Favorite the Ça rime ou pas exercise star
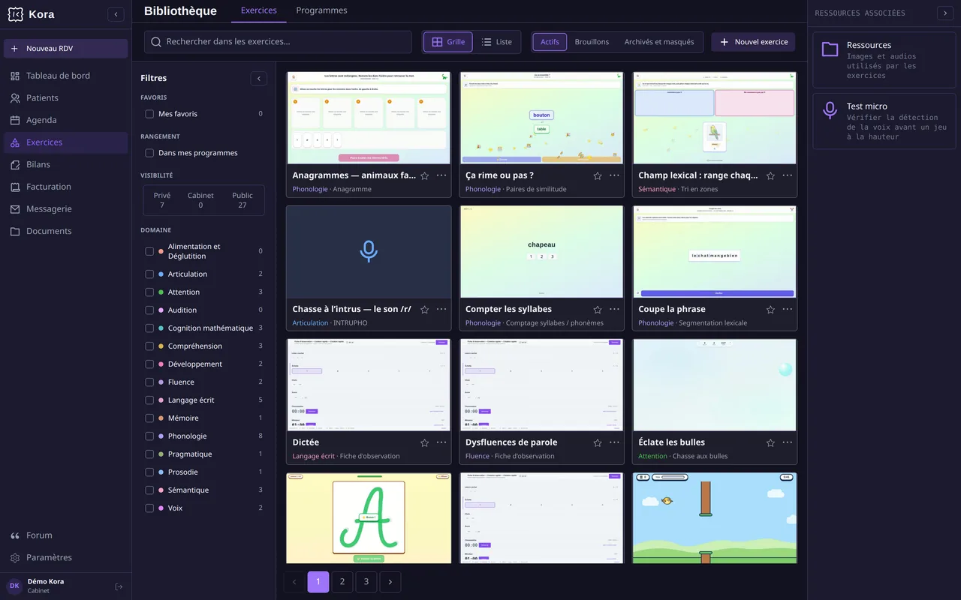 598,175
